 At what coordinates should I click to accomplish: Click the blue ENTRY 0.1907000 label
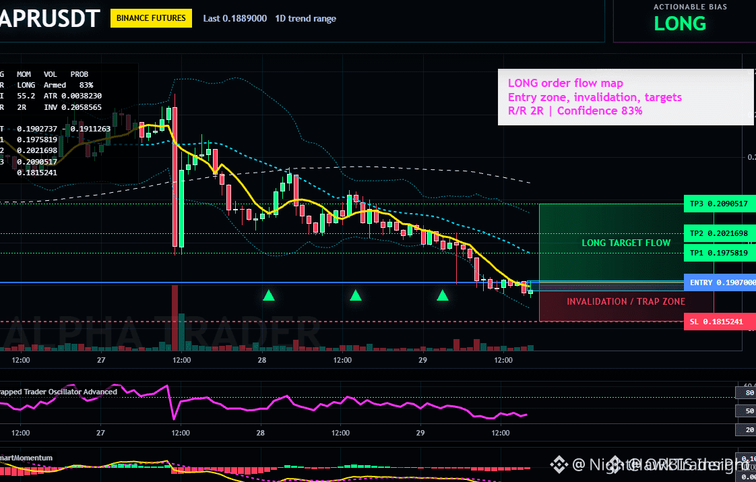pos(720,282)
